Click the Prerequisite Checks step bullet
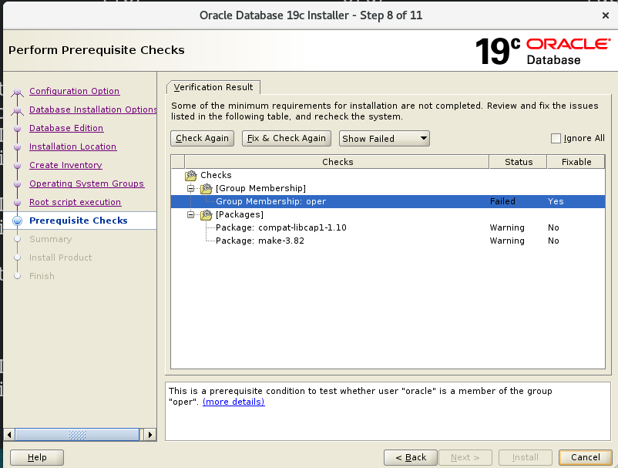This screenshot has width=618, height=468. (x=18, y=221)
